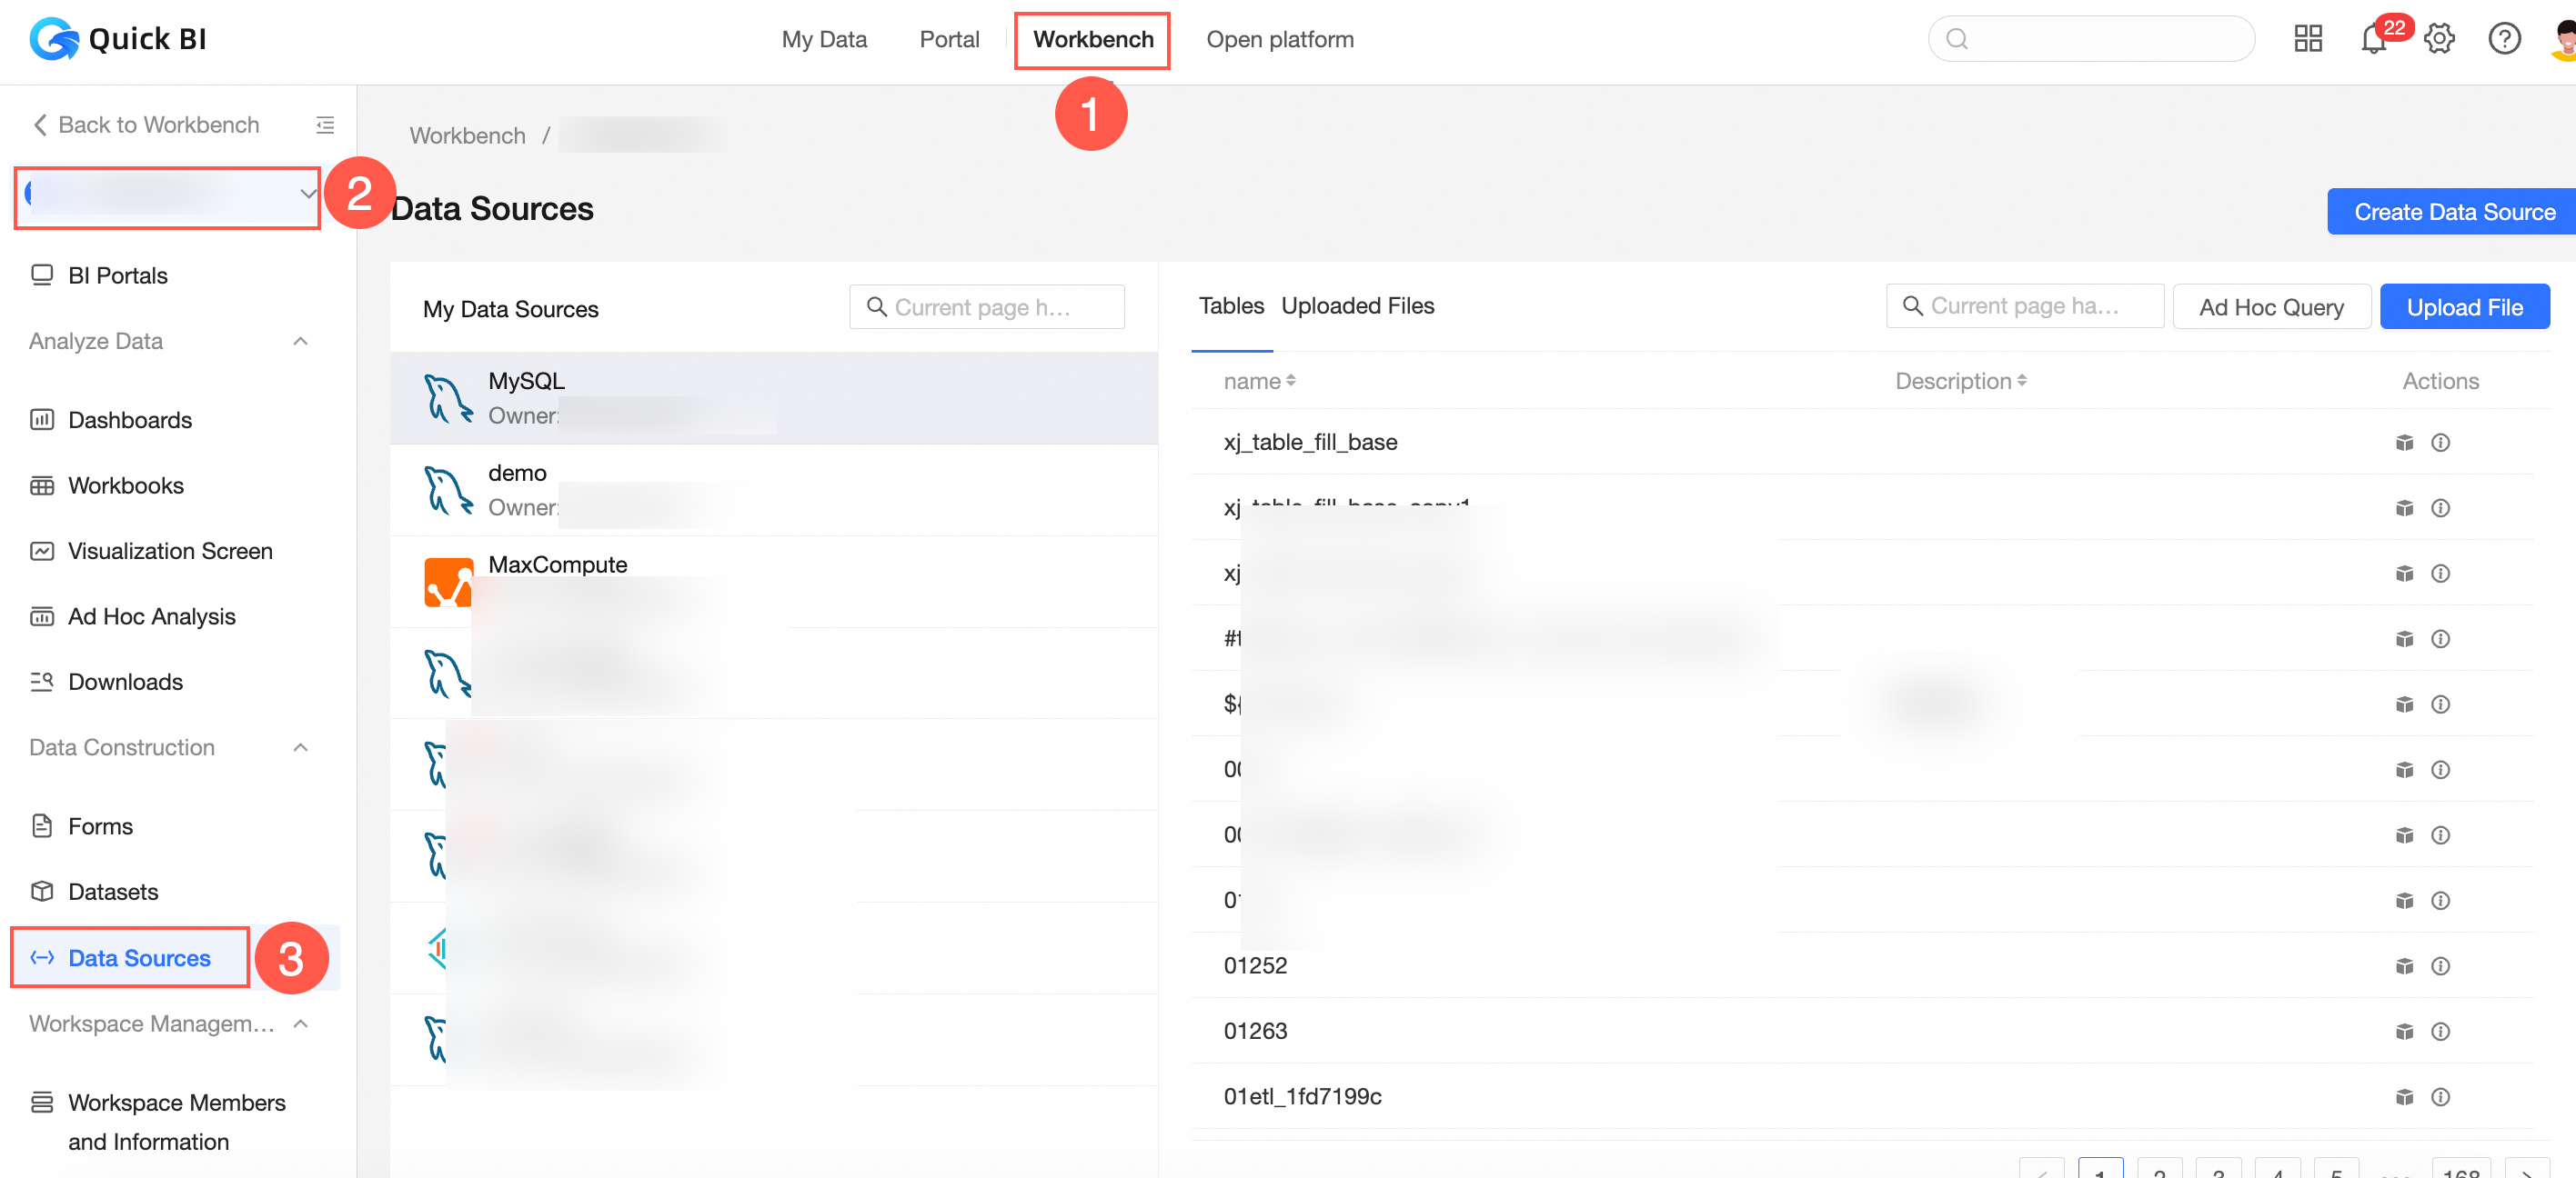The image size is (2576, 1178).
Task: Click the info icon for xj_table_fill_base
Action: pos(2440,442)
